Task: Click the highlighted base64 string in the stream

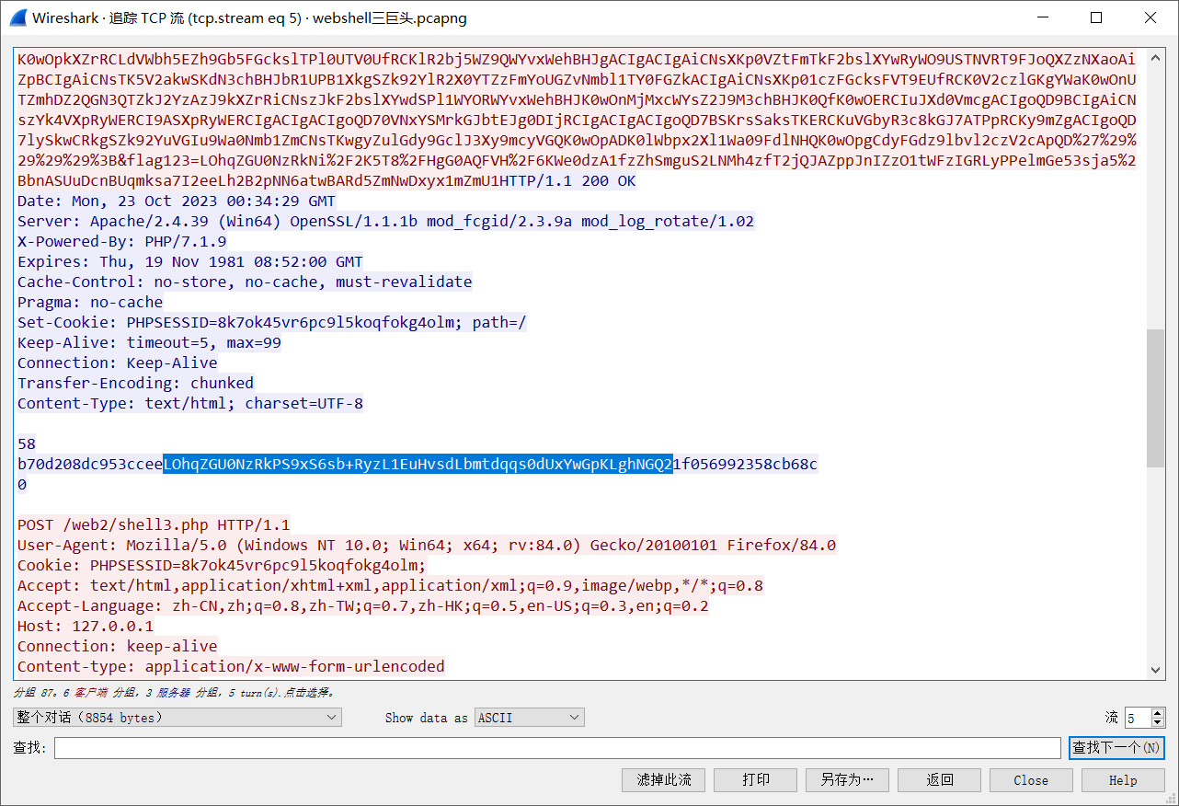Action: (414, 464)
